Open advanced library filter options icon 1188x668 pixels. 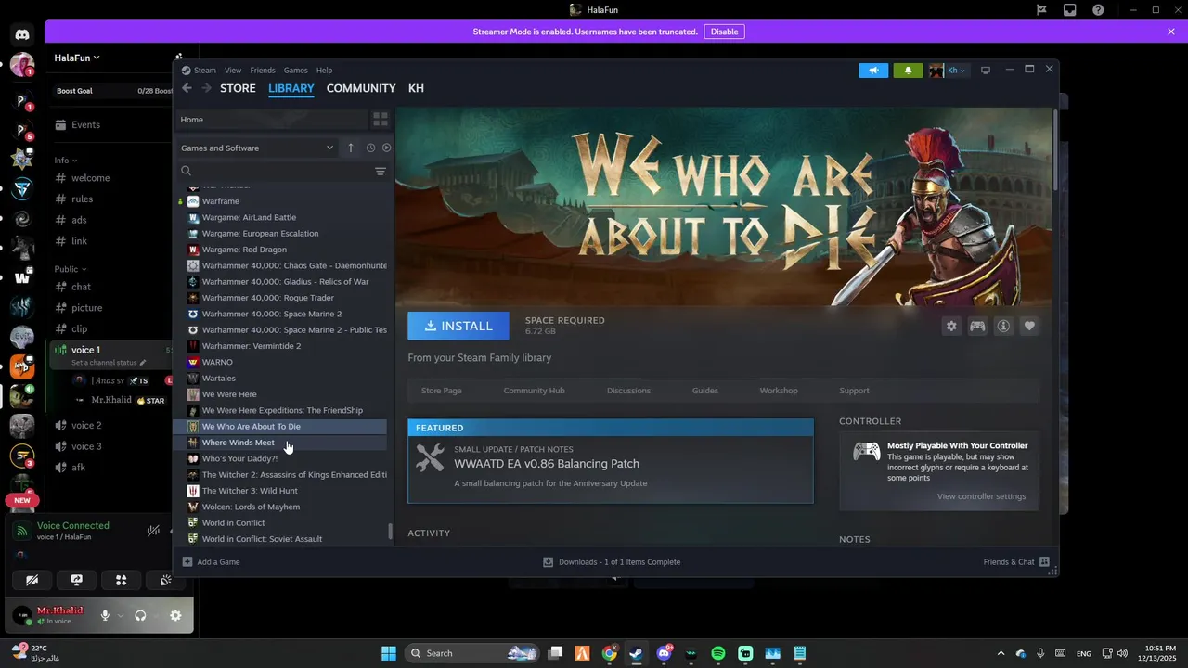click(x=381, y=172)
